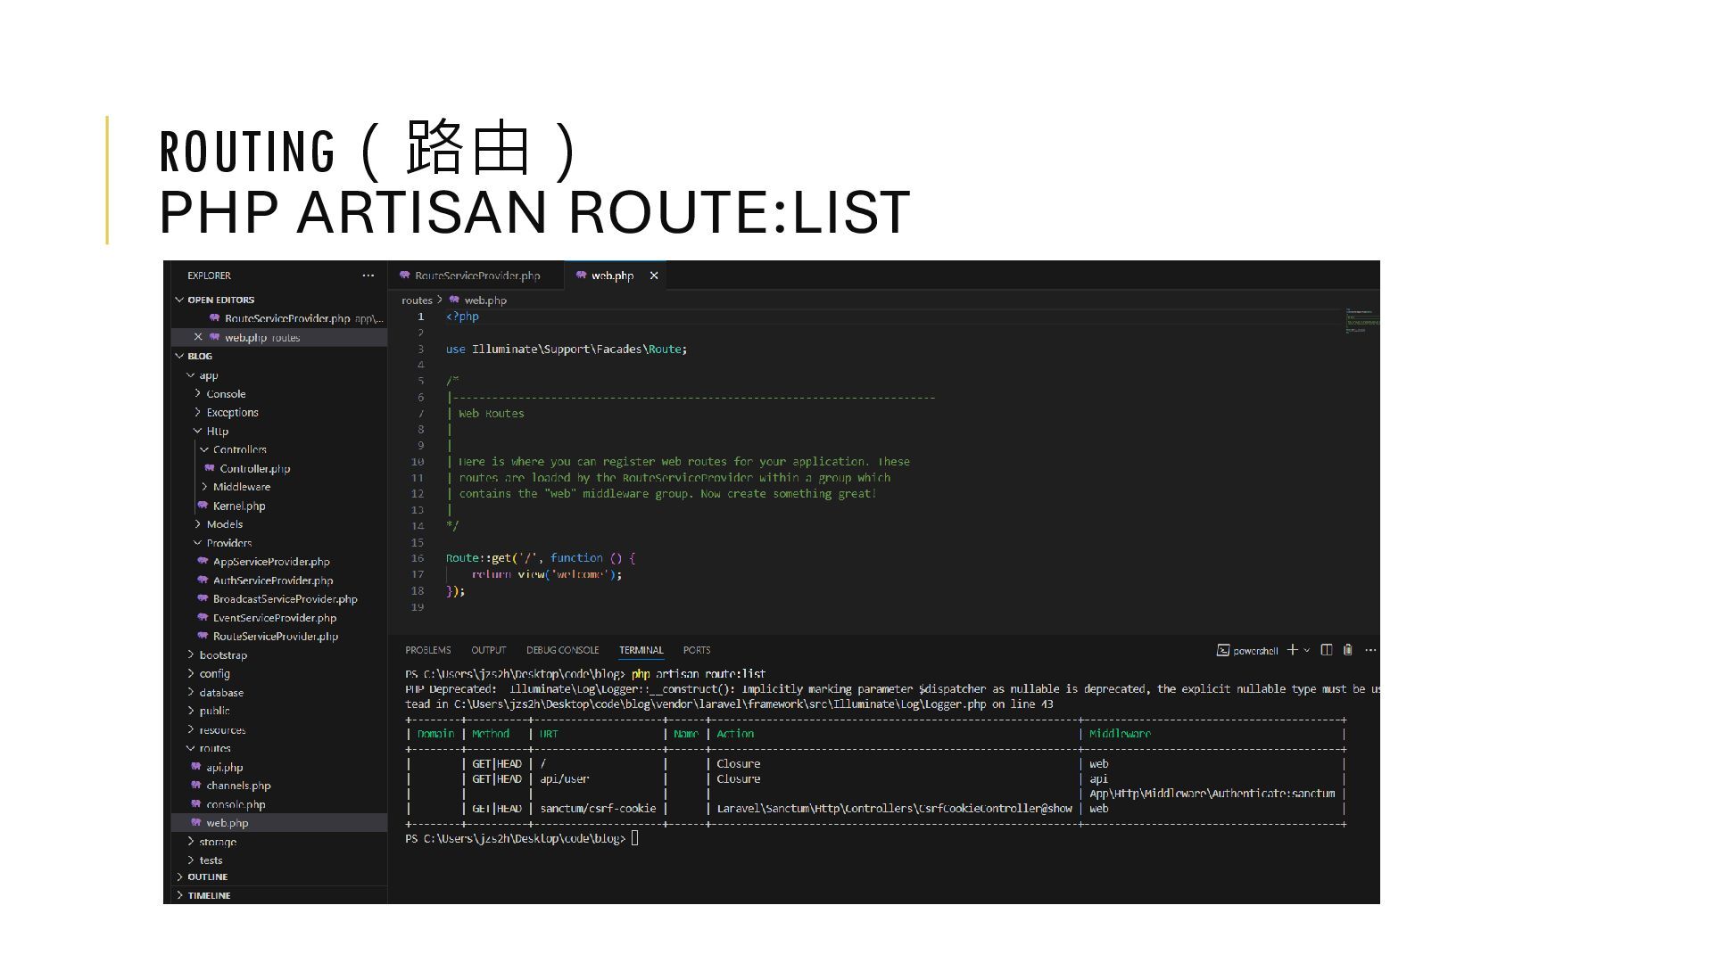Expand the public folder
The image size is (1713, 963).
(x=214, y=712)
